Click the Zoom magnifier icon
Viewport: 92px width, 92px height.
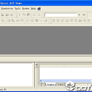pos(3,21)
